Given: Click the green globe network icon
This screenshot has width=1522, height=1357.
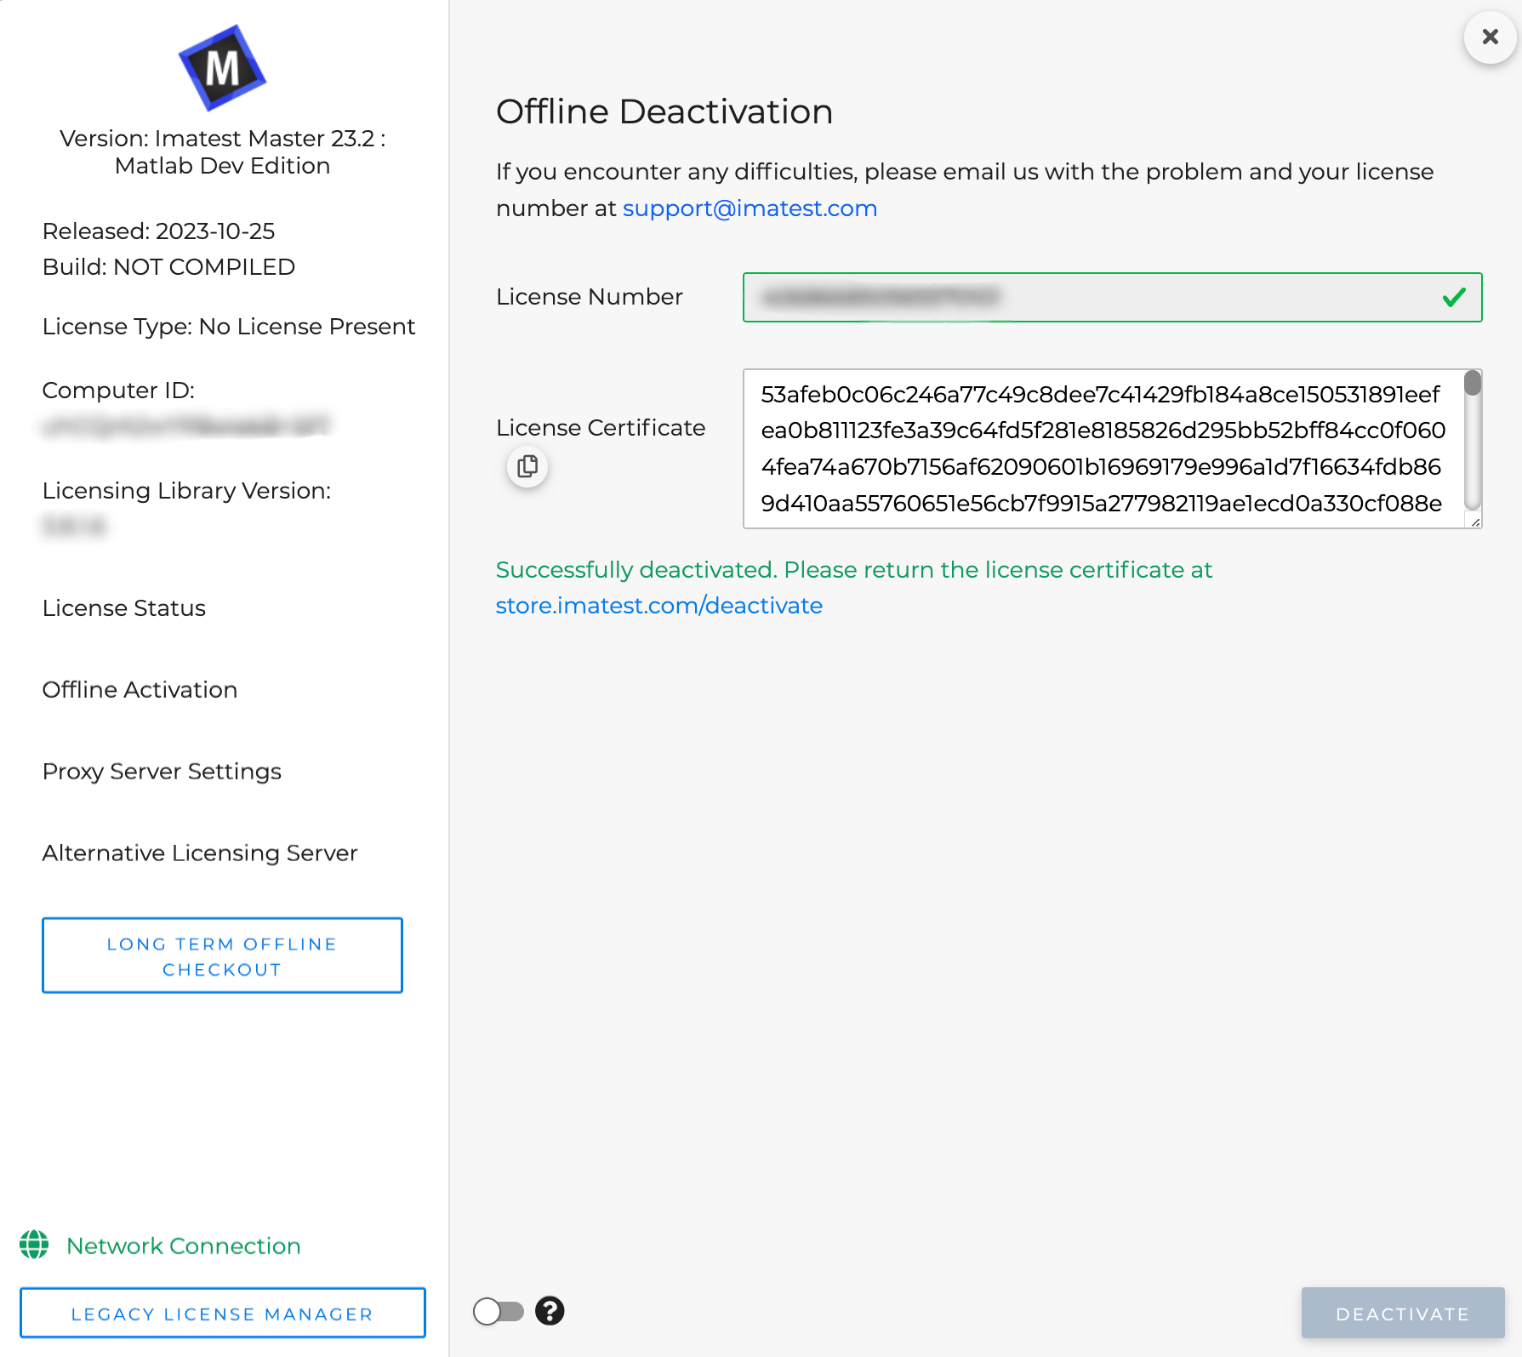Looking at the screenshot, I should tap(34, 1245).
